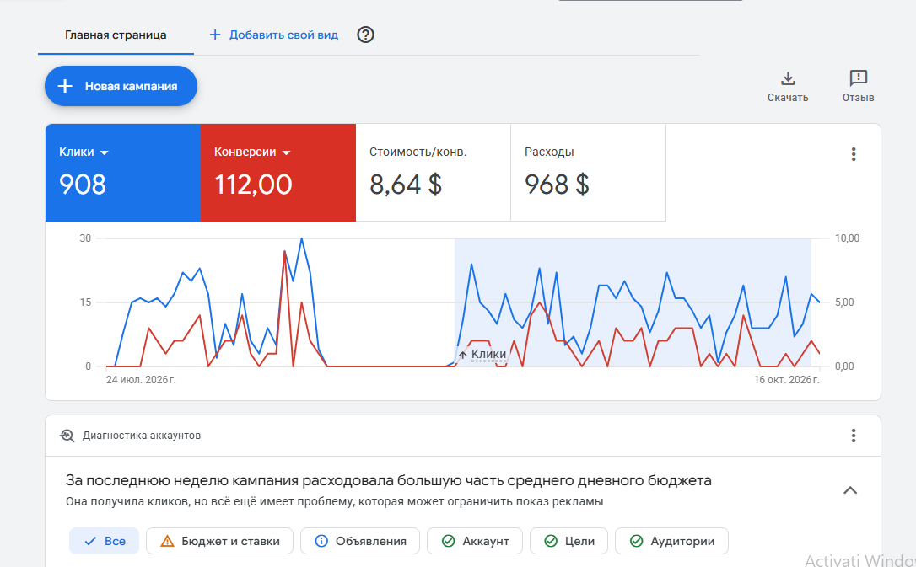Click the Скачать download icon

(788, 78)
